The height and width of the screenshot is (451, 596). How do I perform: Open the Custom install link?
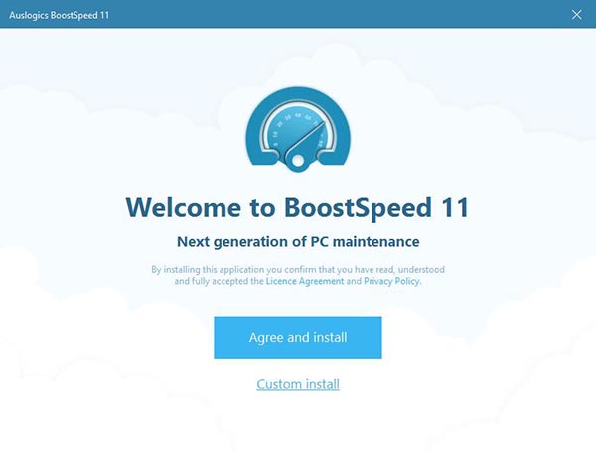(298, 384)
